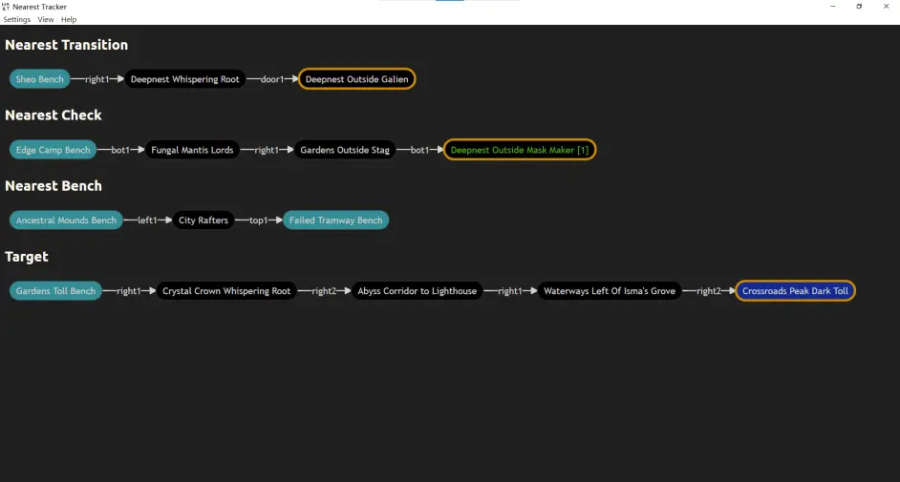
Task: Click right1 label after Gardens Toll Bench
Action: pyautogui.click(x=129, y=290)
